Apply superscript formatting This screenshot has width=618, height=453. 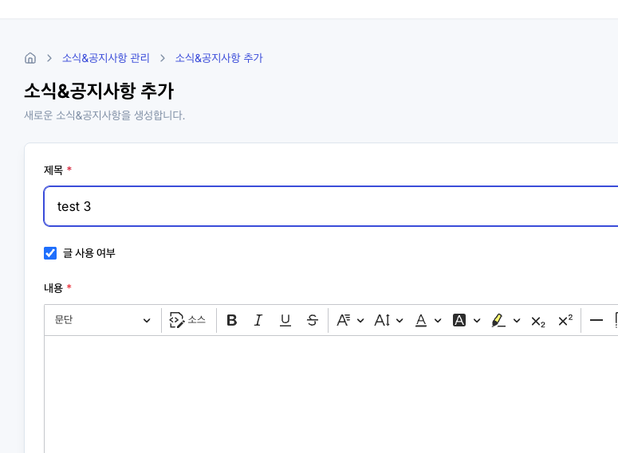click(565, 320)
